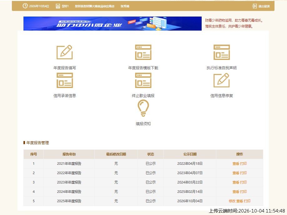
Task: Click the 2025年02月14日 date cell
Action: point(190,191)
